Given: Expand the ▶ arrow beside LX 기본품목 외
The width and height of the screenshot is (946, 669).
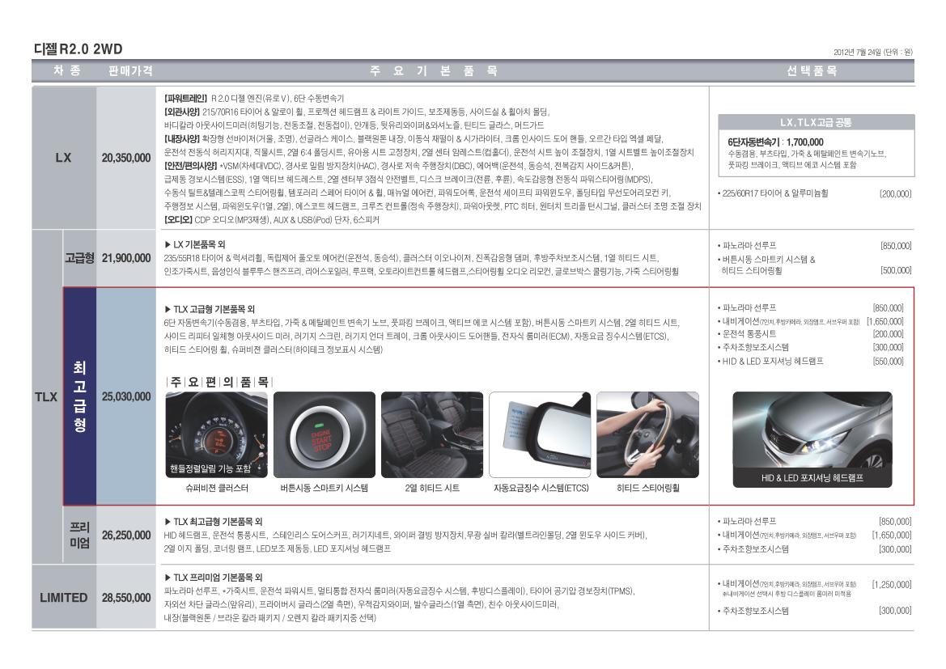Looking at the screenshot, I should point(167,244).
